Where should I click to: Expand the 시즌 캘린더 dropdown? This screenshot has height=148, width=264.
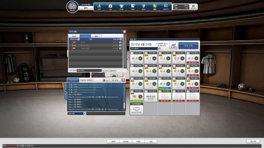[x=159, y=48]
